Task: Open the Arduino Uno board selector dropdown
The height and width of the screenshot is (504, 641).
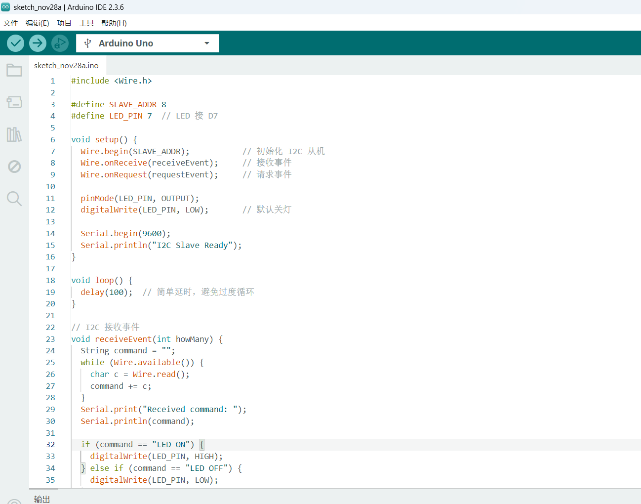Action: (148, 43)
